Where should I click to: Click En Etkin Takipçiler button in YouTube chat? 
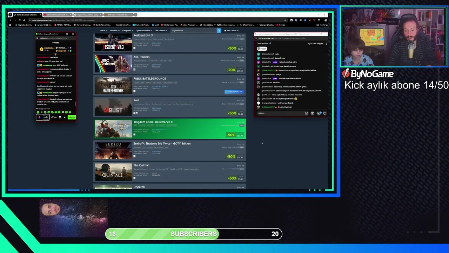click(x=315, y=44)
